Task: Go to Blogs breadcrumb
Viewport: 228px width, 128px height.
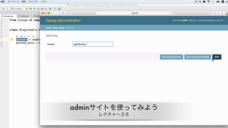Action: [62, 28]
